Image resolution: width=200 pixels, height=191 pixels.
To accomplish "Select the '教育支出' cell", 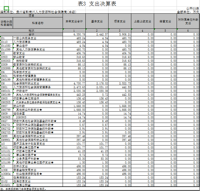I will click(x=38, y=53).
